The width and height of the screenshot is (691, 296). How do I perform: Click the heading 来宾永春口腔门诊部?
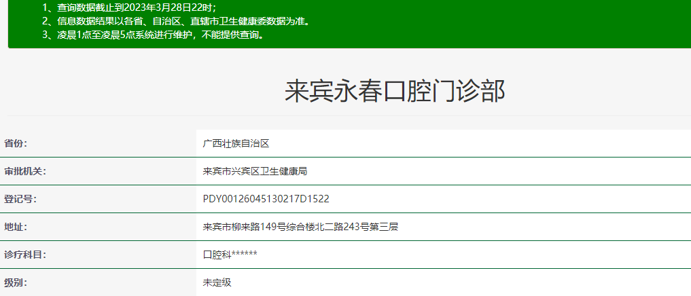coord(394,92)
